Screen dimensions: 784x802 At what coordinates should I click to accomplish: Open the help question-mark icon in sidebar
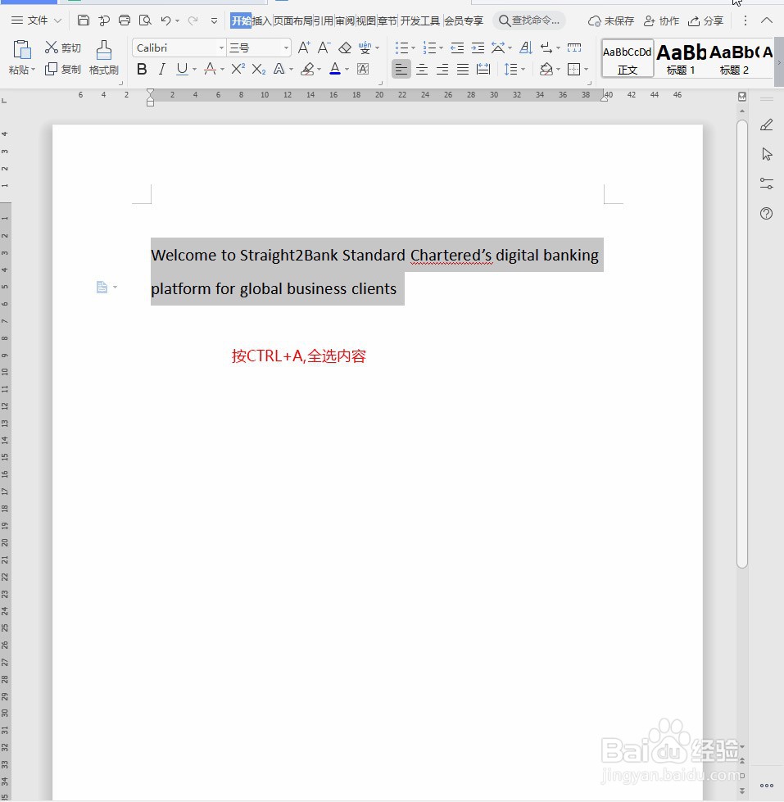click(x=767, y=213)
